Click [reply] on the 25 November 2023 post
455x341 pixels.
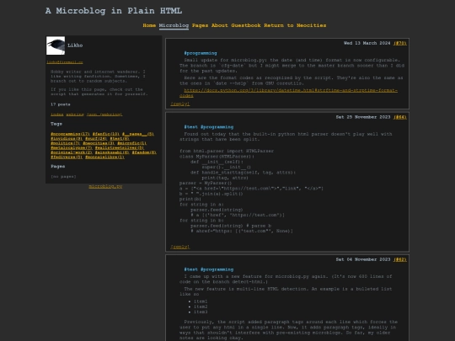pos(180,247)
